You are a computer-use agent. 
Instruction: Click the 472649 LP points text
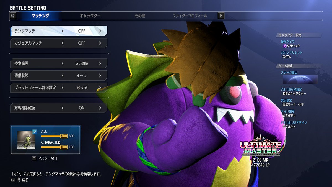[260, 165]
